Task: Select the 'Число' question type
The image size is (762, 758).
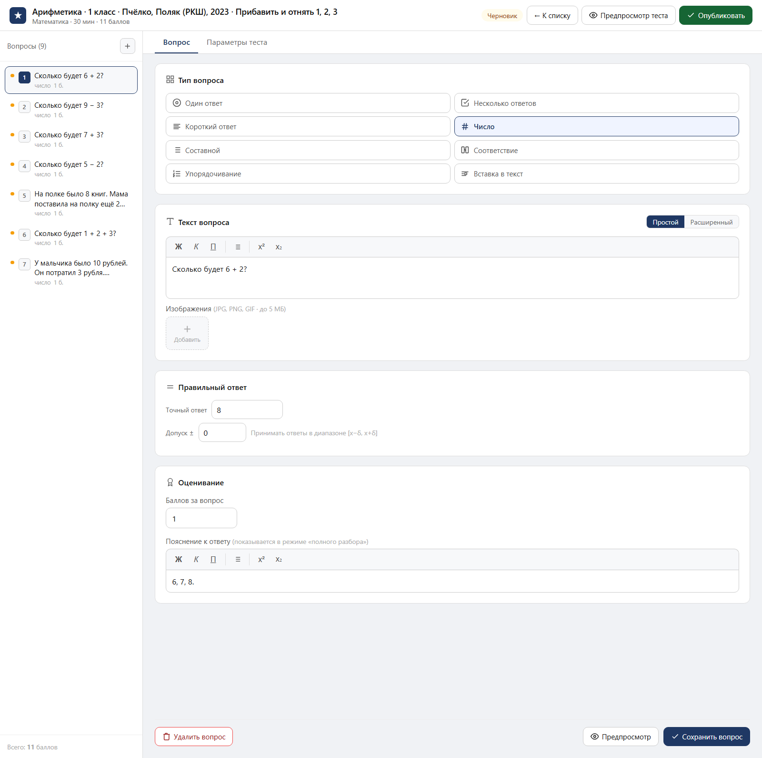Action: coord(597,126)
